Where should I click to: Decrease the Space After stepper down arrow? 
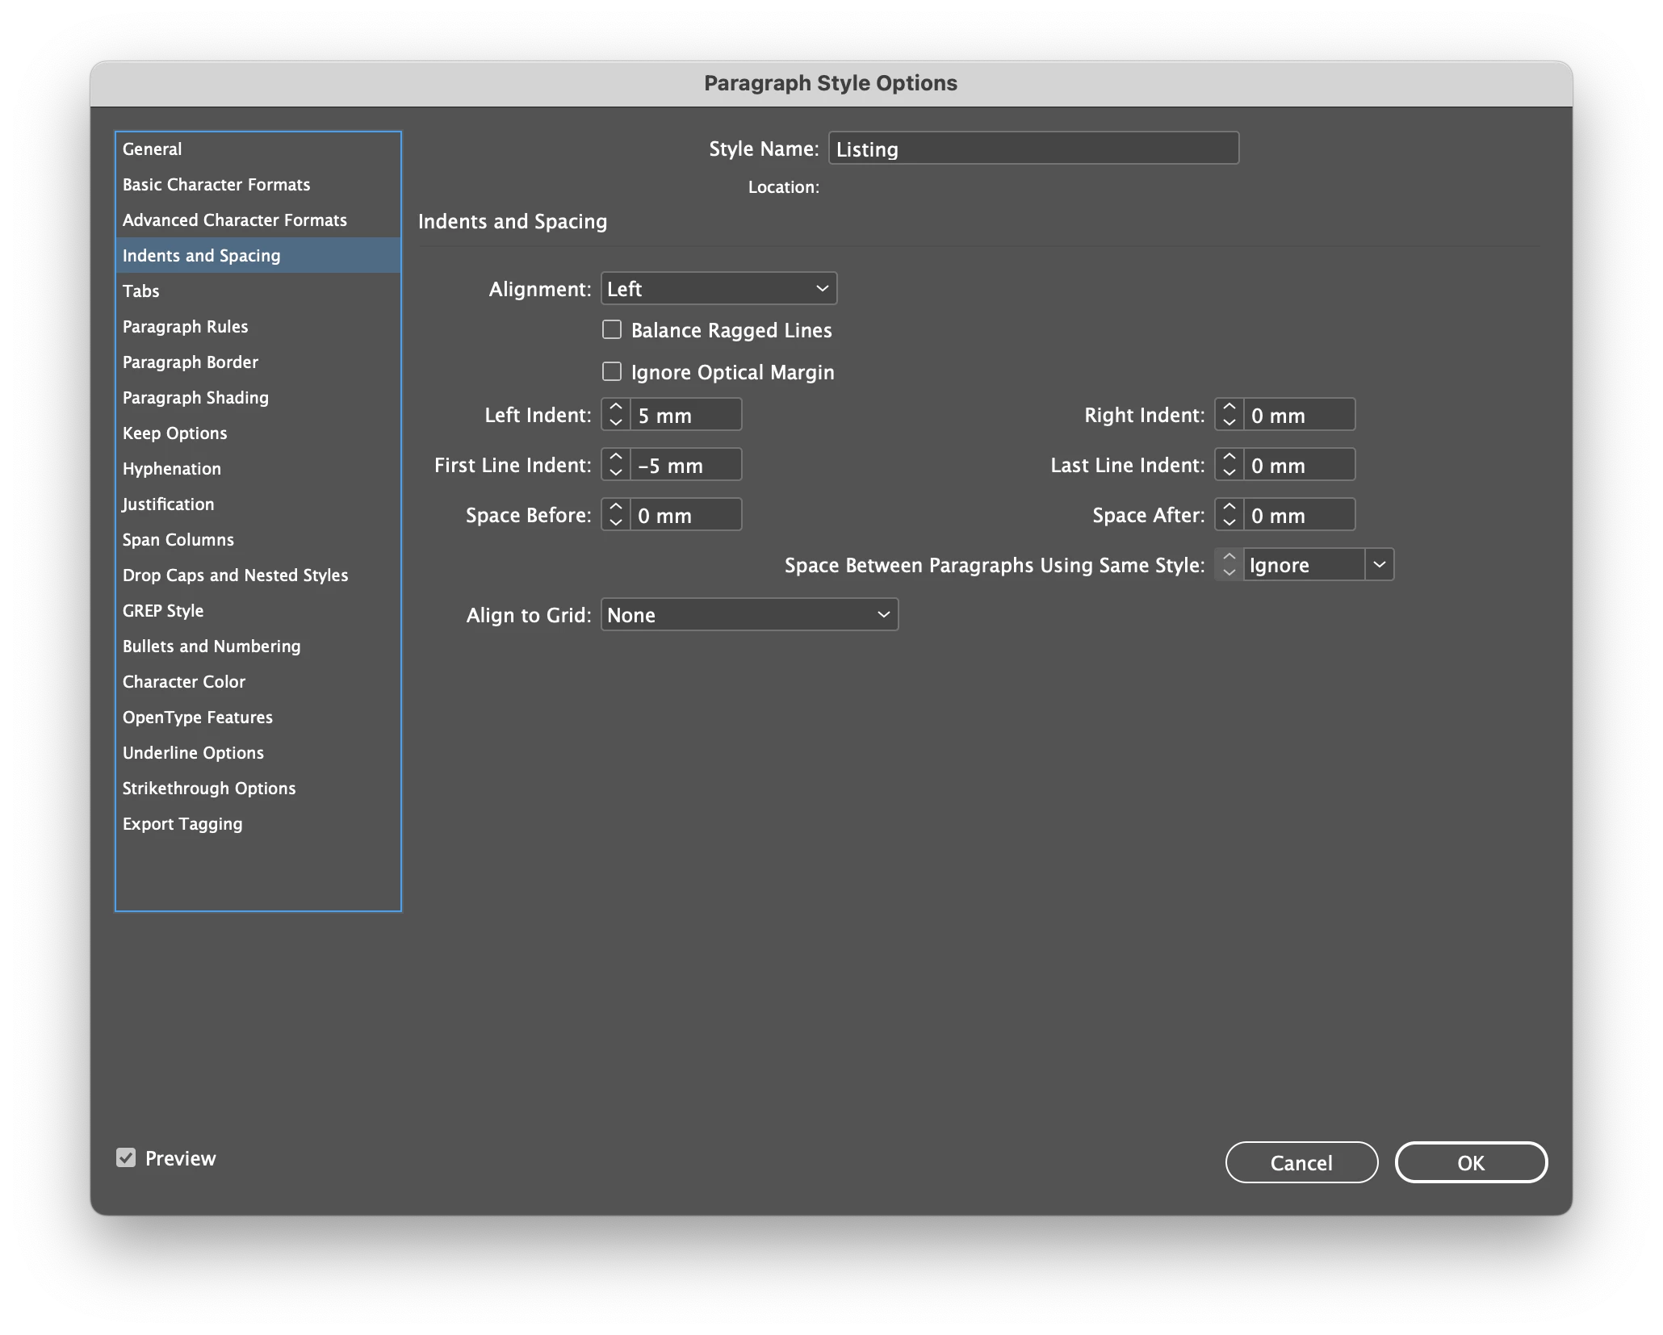(1229, 523)
